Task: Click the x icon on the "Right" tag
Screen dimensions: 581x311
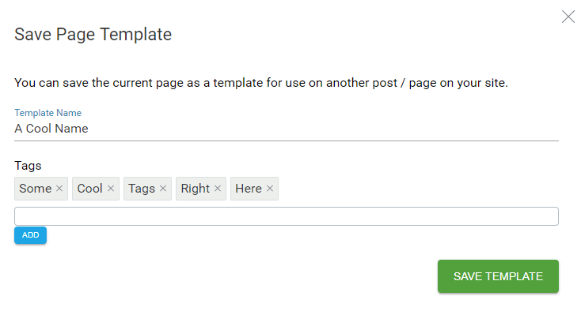Action: coord(218,189)
